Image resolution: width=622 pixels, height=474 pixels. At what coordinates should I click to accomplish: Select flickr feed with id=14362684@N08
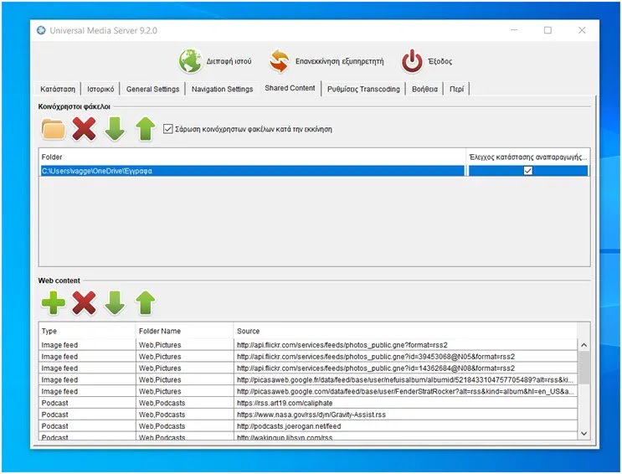[x=405, y=368]
